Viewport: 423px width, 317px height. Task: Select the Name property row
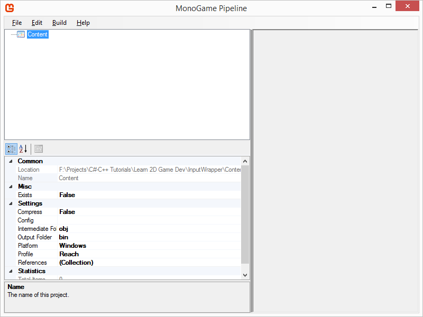[128, 178]
